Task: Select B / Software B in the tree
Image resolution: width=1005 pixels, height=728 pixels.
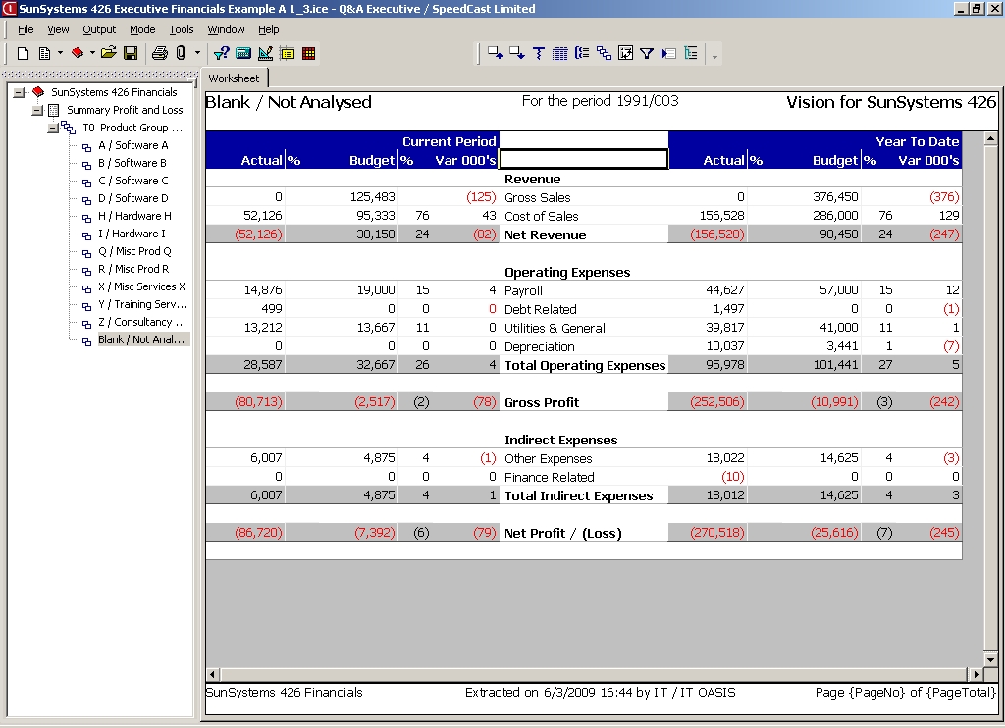Action: click(x=132, y=164)
